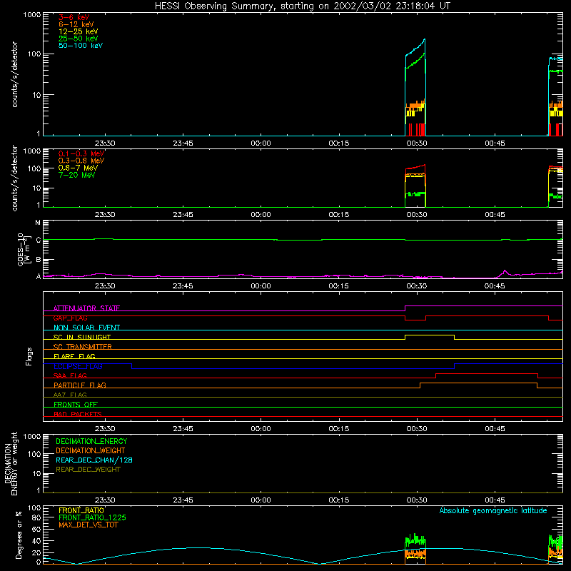Select the PARTICLE_FLAG label

click(80, 385)
